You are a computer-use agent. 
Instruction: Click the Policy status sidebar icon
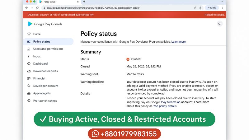[x=29, y=42]
